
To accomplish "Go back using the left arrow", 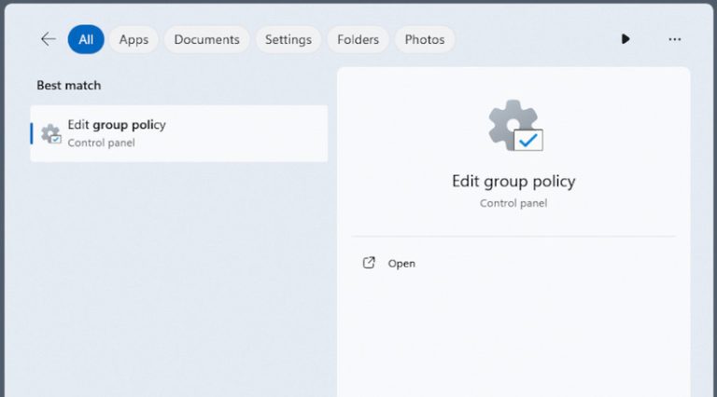I will (48, 39).
